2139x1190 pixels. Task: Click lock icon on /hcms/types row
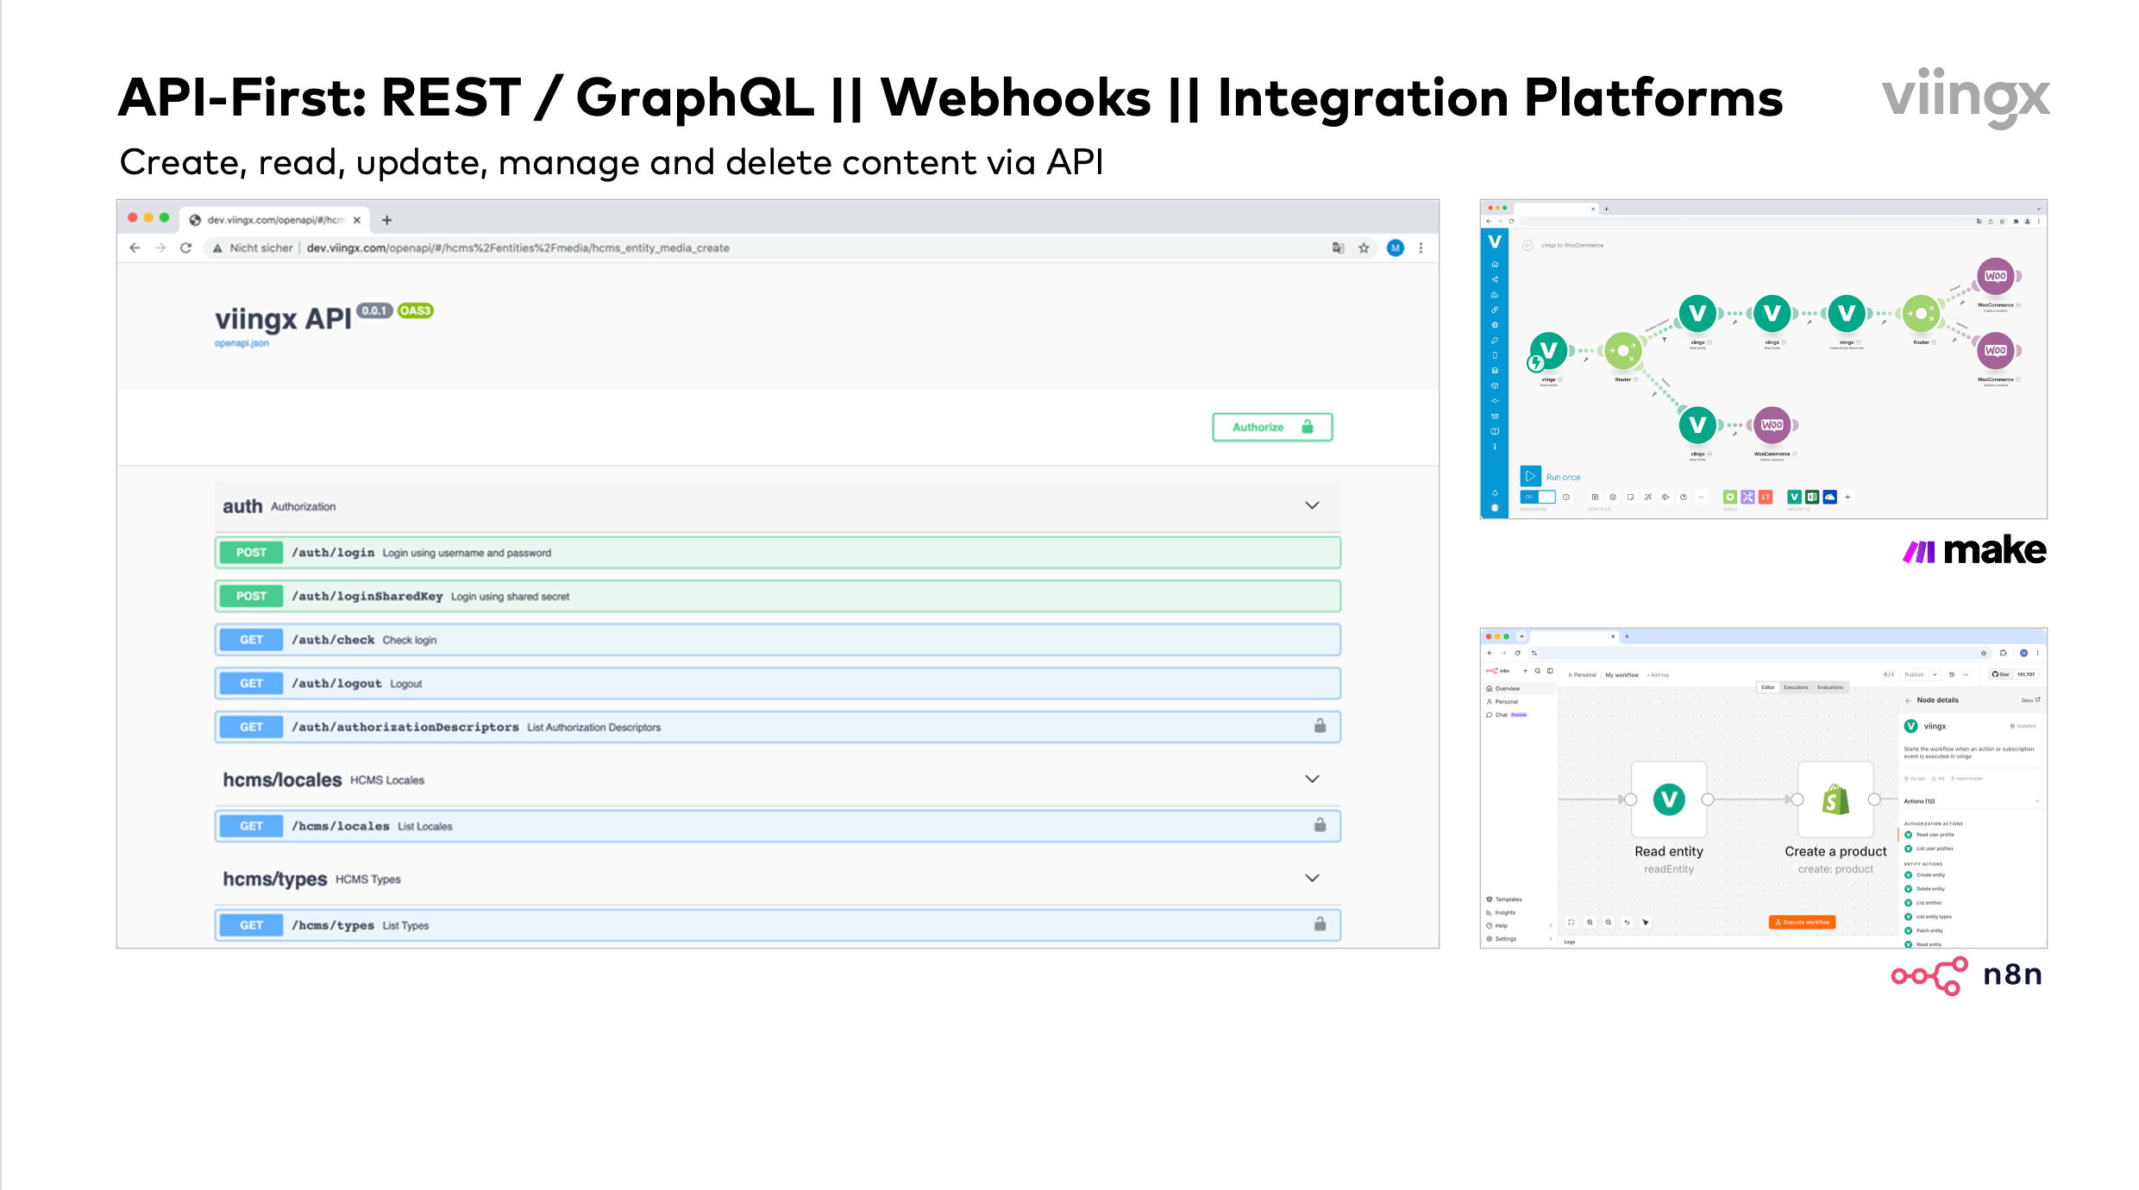point(1320,924)
